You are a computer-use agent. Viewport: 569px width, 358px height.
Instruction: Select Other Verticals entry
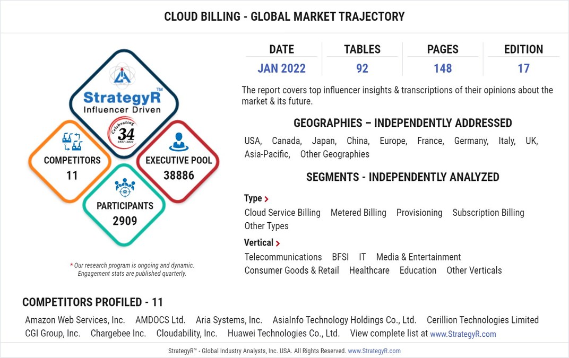(x=474, y=270)
